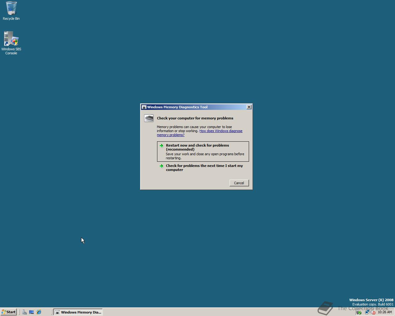Cancel the Memory Diagnostics Tool dialog

pos(239,183)
